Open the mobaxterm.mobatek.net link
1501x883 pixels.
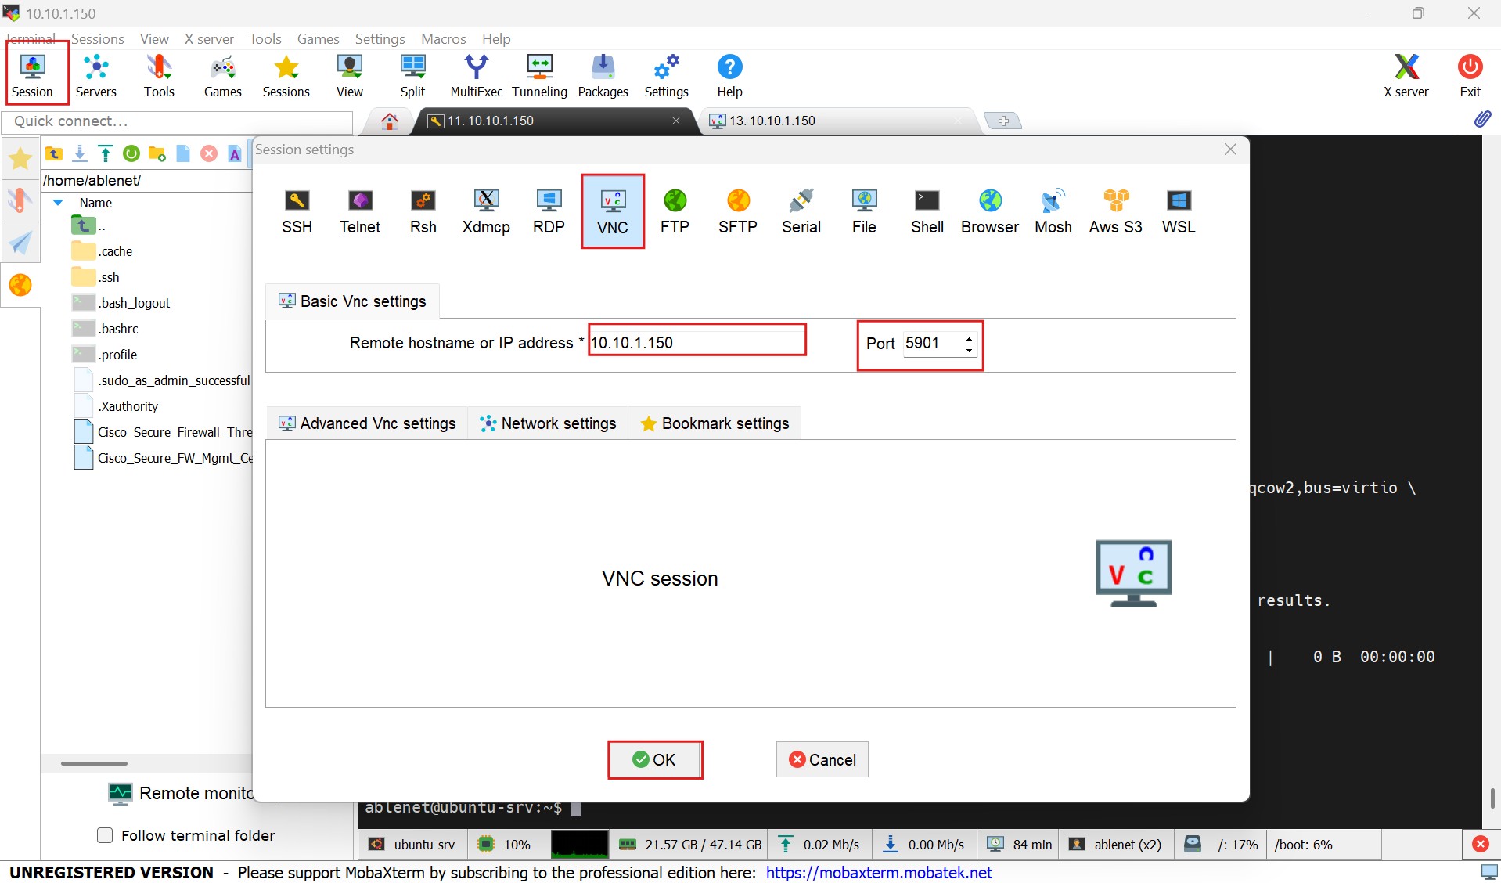878,872
